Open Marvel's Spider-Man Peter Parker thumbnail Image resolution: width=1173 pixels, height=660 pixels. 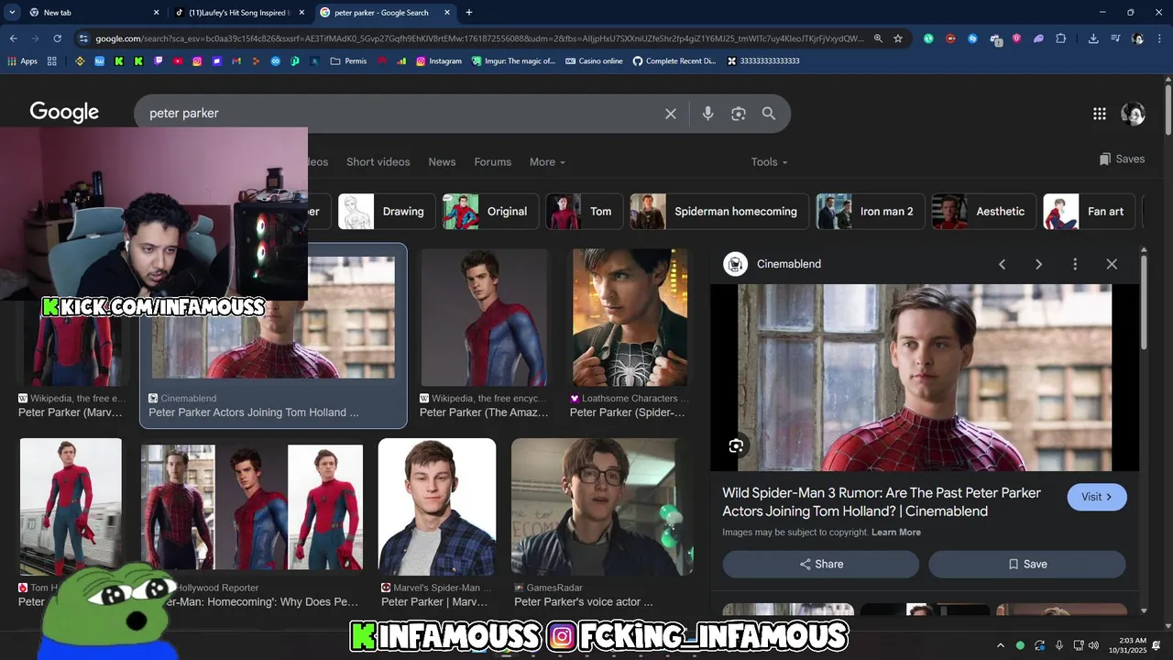tap(437, 507)
